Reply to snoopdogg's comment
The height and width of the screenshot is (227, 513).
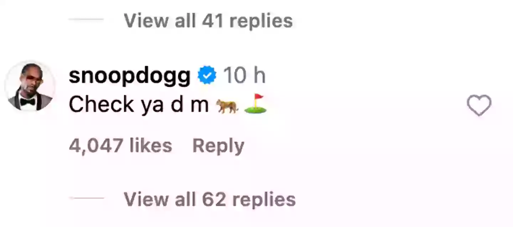pos(218,145)
